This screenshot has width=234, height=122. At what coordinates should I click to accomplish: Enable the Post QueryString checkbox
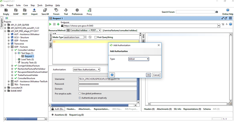pyautogui.click(x=95, y=37)
